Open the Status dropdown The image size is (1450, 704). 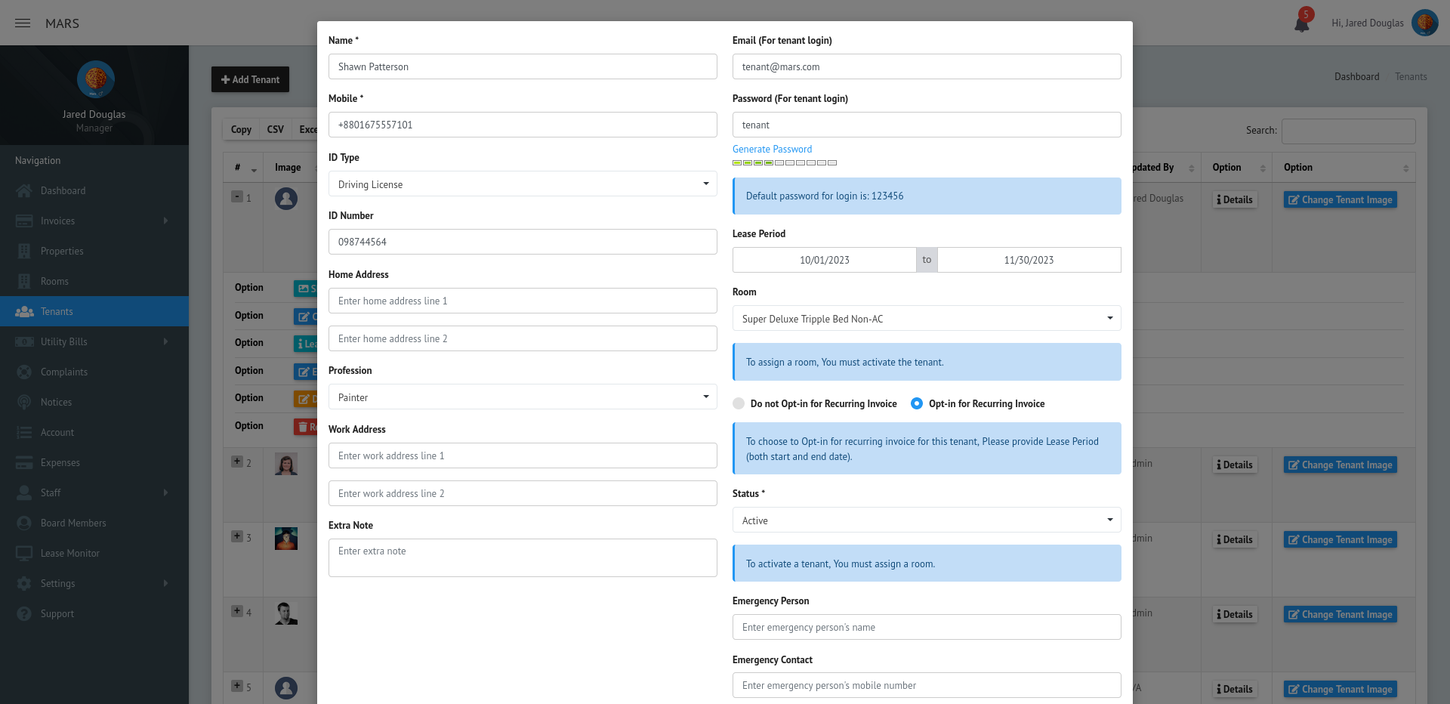pyautogui.click(x=927, y=520)
